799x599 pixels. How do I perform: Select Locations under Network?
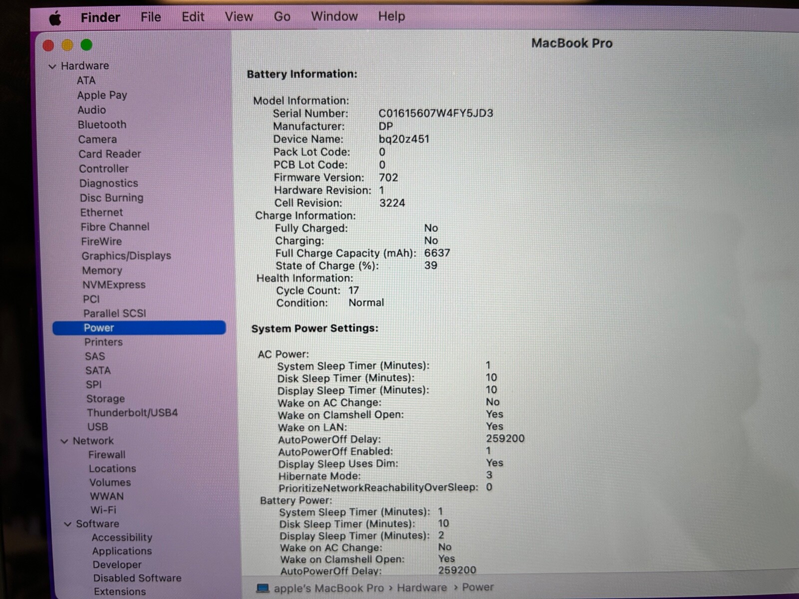pos(112,468)
